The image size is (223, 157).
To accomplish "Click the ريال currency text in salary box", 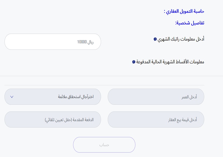I will (91, 42).
